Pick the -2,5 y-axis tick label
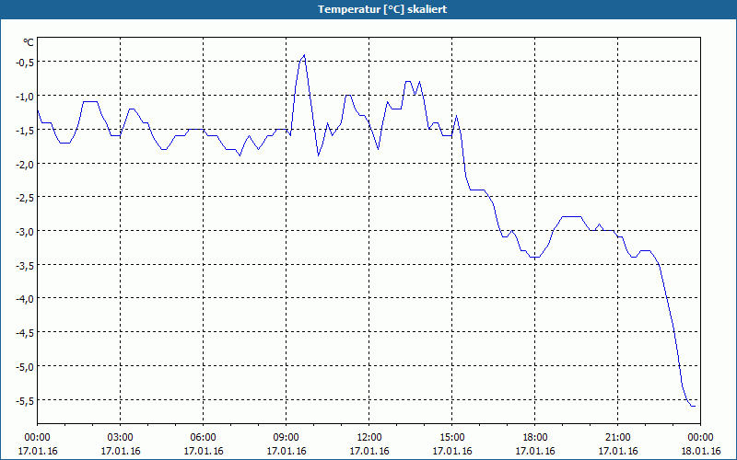Viewport: 737px width, 460px height. coord(26,198)
